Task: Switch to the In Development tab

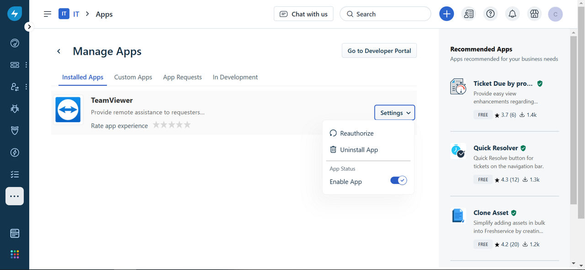Action: [x=235, y=77]
